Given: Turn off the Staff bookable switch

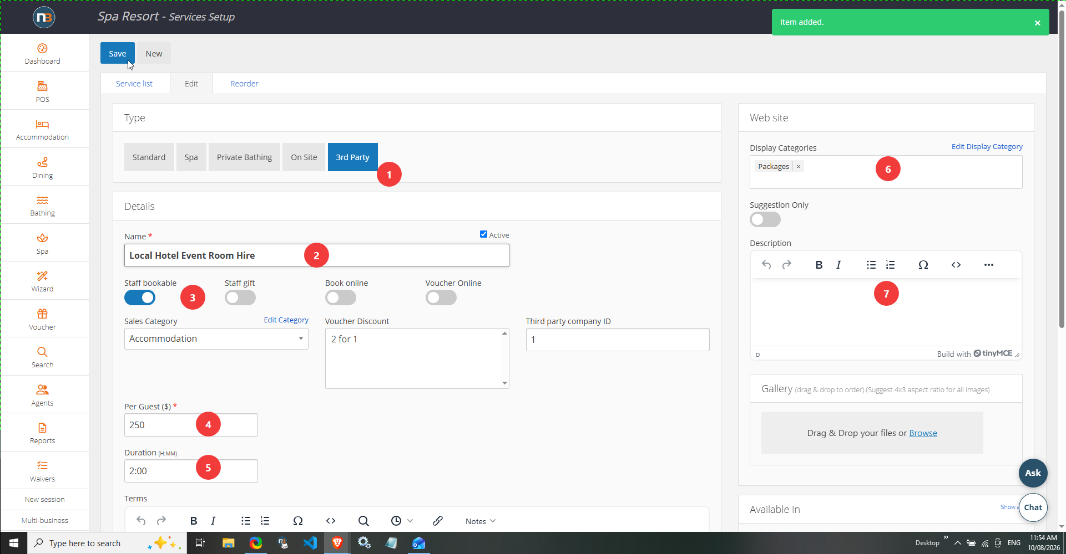Looking at the screenshot, I should [x=140, y=297].
